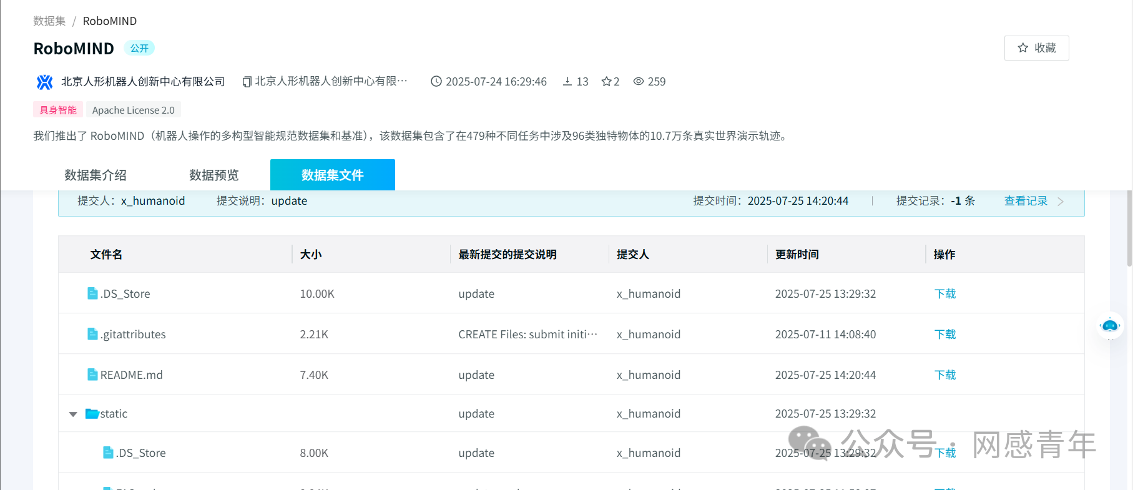1133x490 pixels.
Task: Click the organization logo beside 北京人形机器人创新中心有限公司
Action: click(x=44, y=82)
